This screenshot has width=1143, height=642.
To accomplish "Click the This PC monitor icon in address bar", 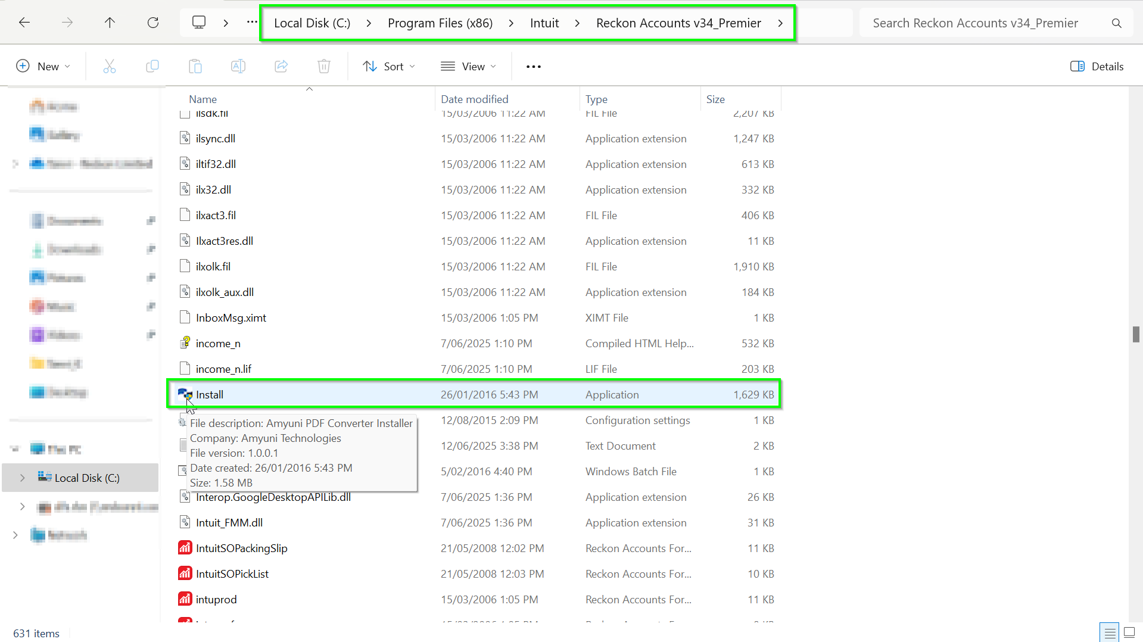I will [199, 23].
